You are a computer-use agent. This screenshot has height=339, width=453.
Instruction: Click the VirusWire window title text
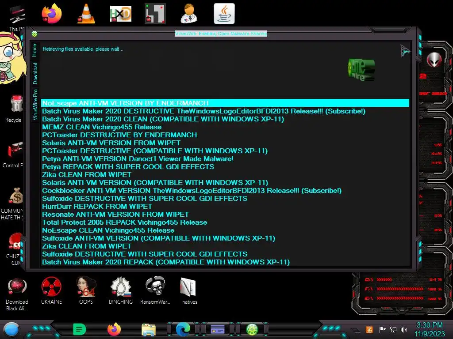pos(221,34)
